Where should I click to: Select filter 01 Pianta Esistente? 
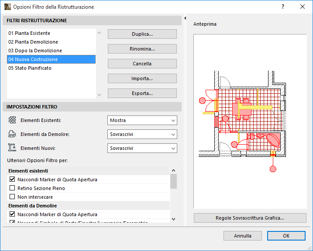[x=52, y=33]
